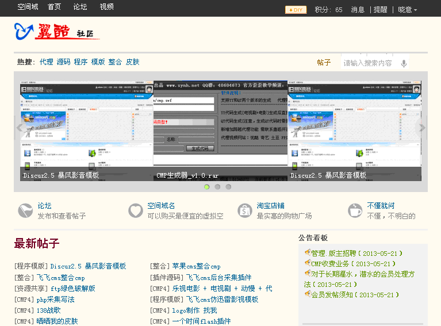441x326 pixels.
Task: Open announcement CMP收费业务
Action: click(x=353, y=264)
